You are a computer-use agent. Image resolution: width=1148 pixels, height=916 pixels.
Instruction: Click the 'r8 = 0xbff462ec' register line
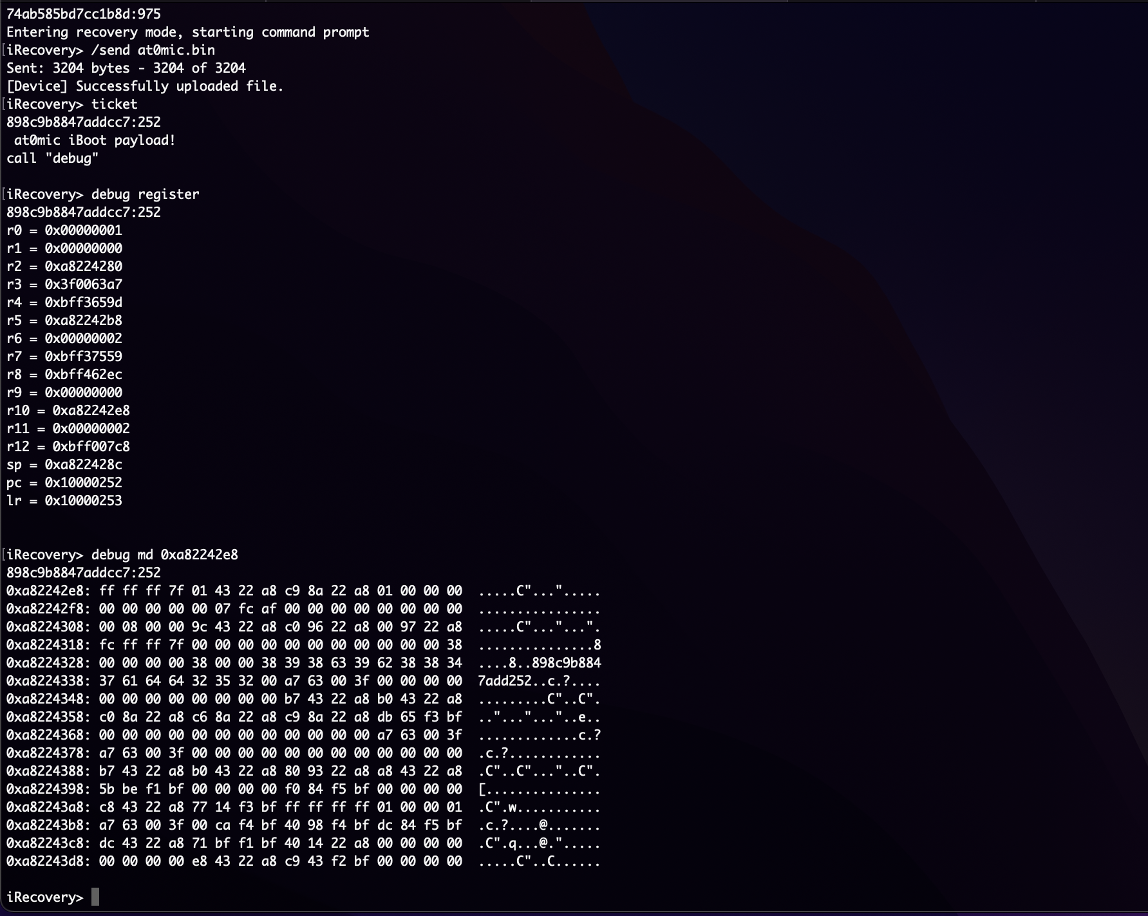pos(64,375)
